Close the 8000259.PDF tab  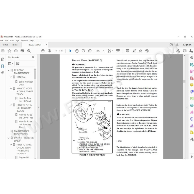tap(46, 45)
